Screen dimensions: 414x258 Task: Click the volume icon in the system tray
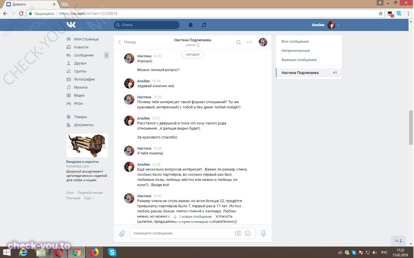374,253
